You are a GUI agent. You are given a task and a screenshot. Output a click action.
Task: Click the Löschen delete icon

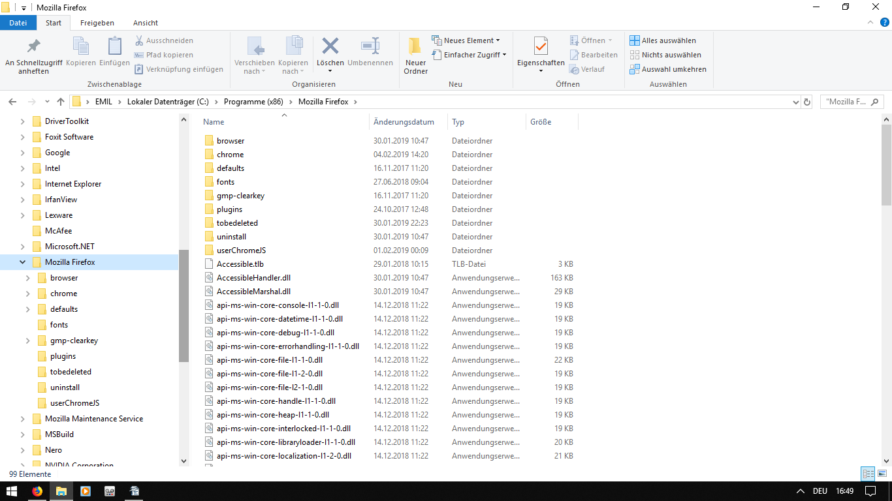[x=330, y=47]
